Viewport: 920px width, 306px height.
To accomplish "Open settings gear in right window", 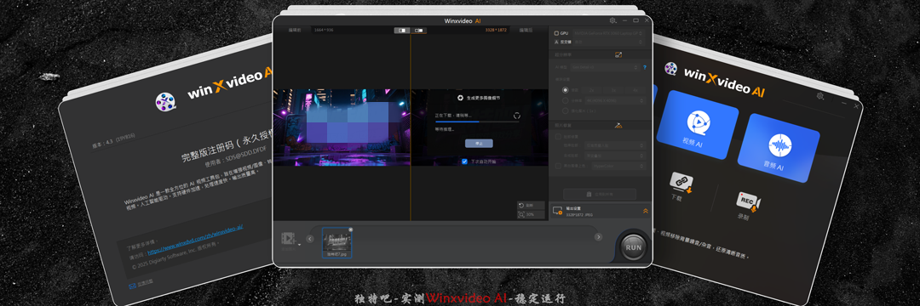I will tap(820, 97).
